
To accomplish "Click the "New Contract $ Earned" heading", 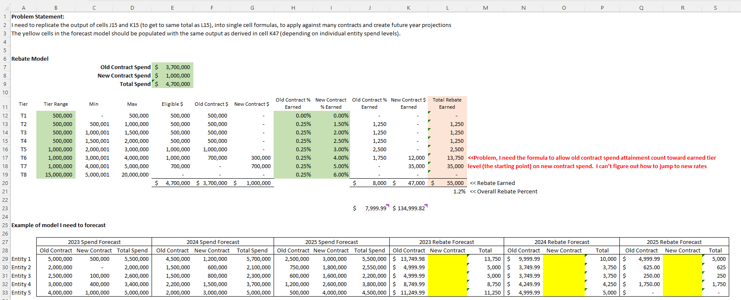I will pyautogui.click(x=408, y=103).
